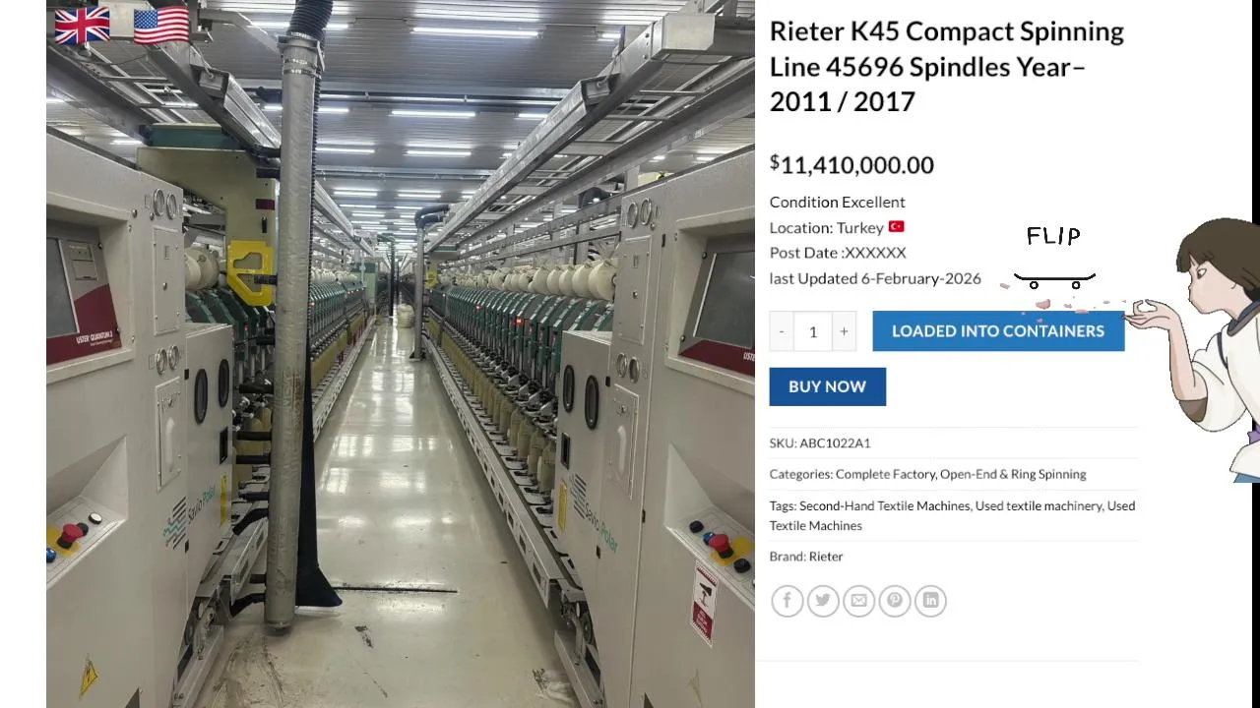The height and width of the screenshot is (708, 1260).
Task: Open Open-End & Ring Spinning category
Action: (1013, 474)
